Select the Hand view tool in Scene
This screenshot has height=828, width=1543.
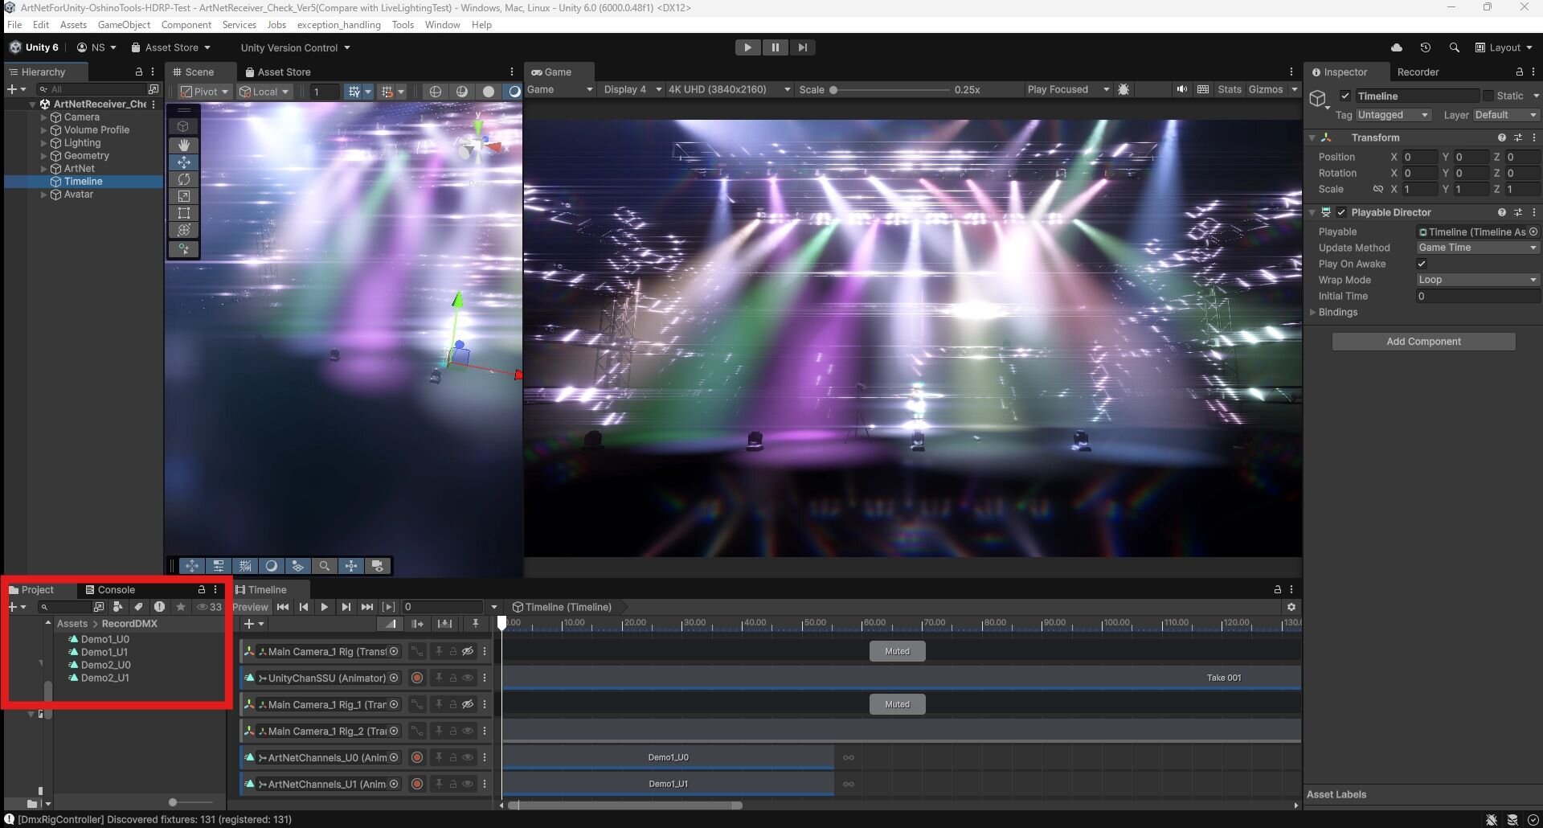coord(184,145)
